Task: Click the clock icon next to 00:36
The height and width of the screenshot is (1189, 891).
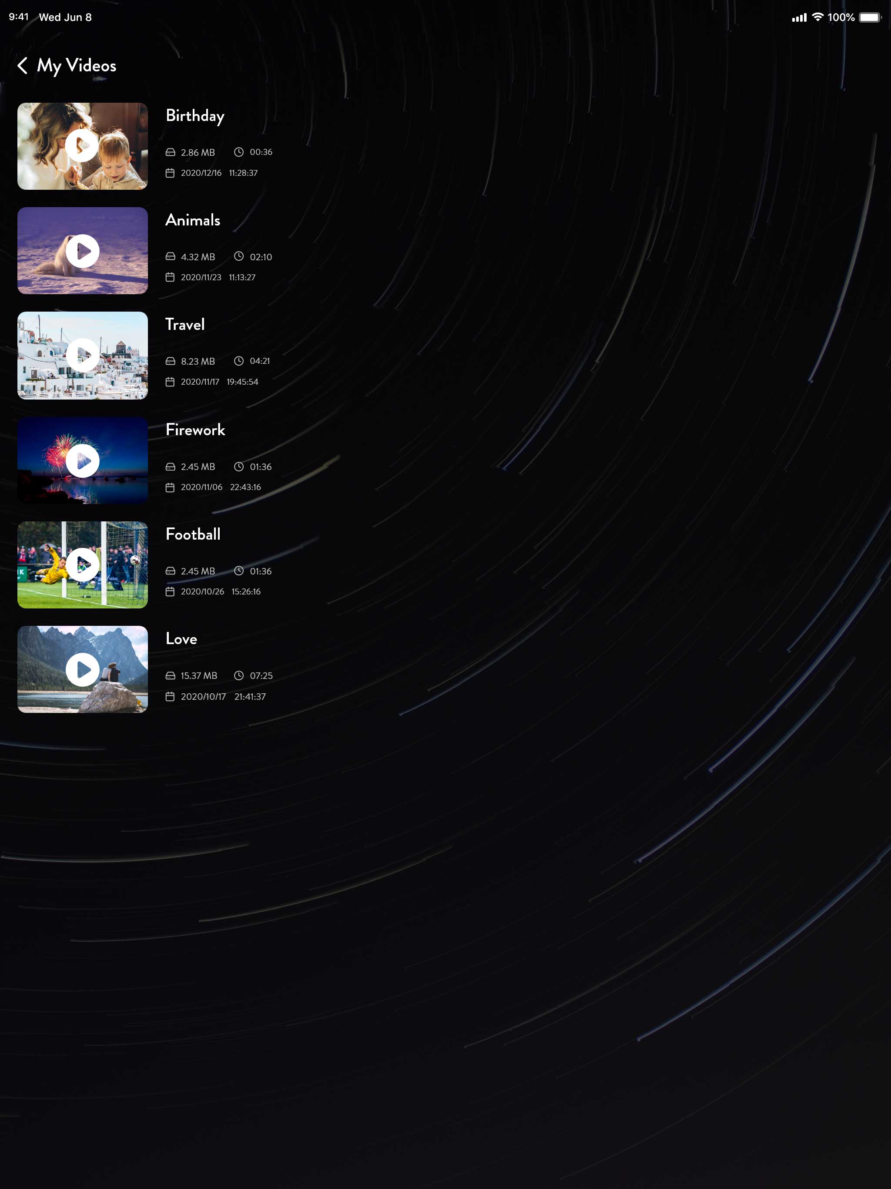Action: tap(238, 152)
